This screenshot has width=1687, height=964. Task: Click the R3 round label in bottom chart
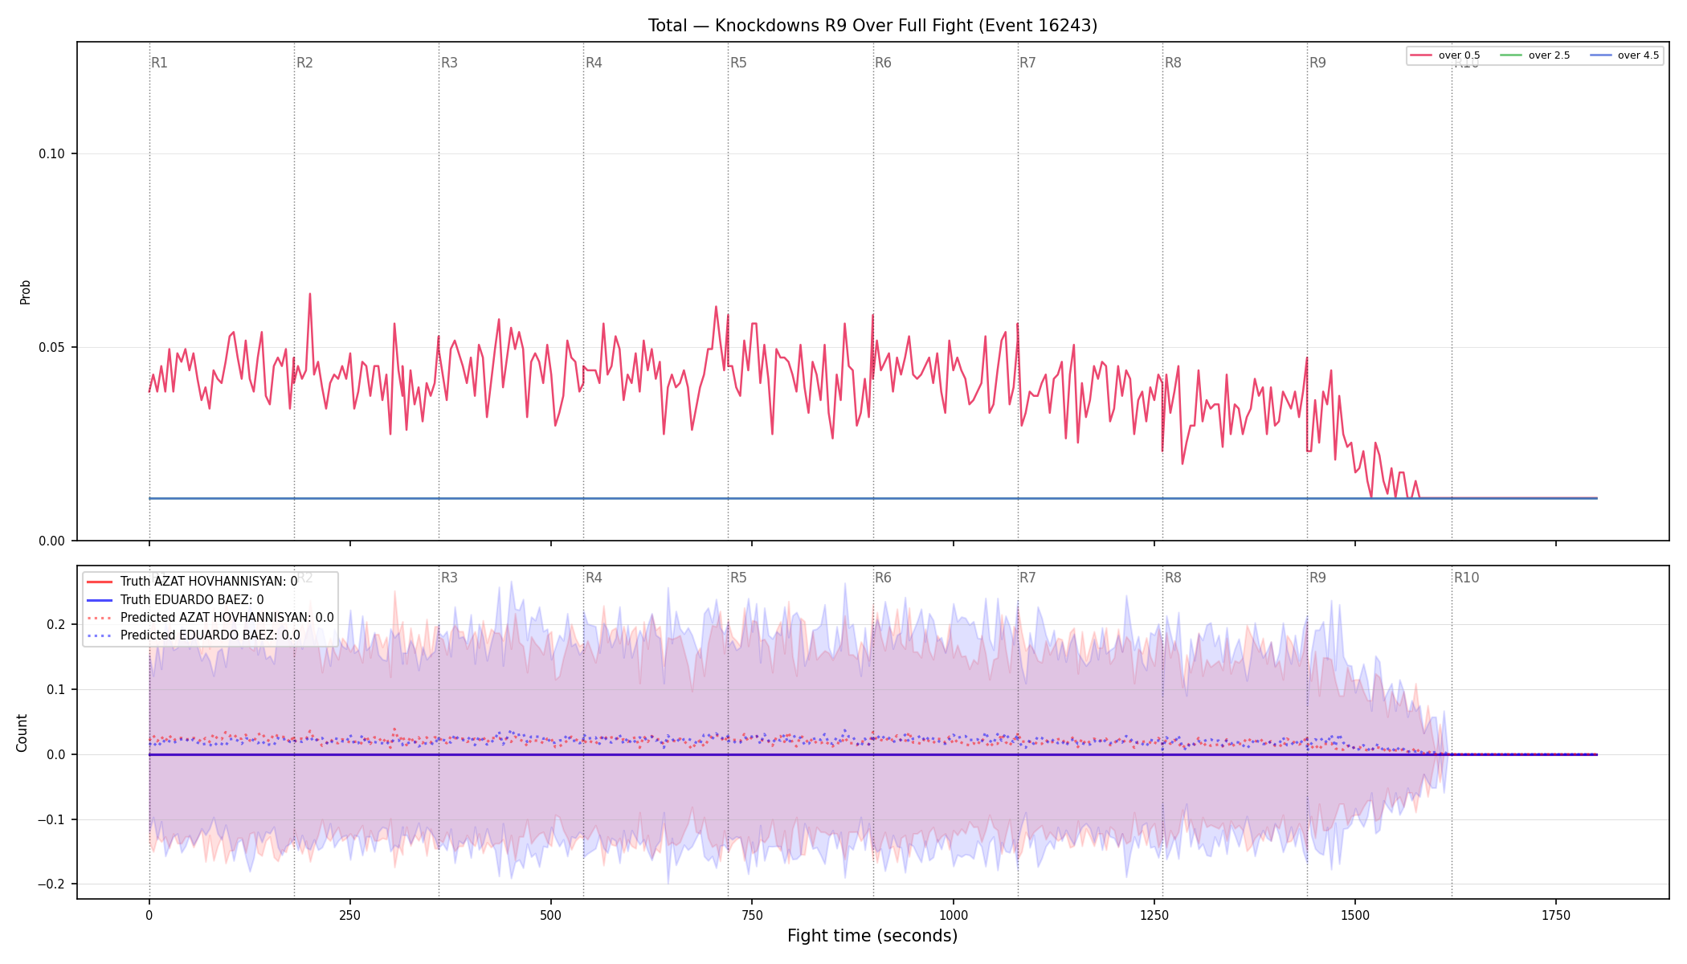pyautogui.click(x=449, y=578)
